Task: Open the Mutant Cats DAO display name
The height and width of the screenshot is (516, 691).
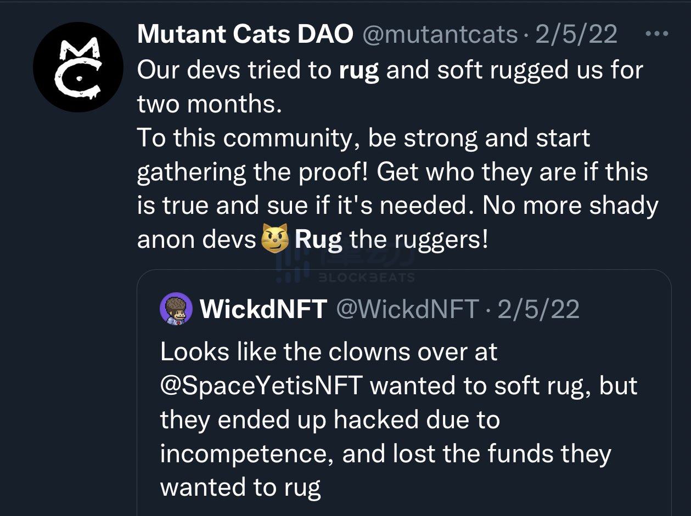Action: pos(245,35)
